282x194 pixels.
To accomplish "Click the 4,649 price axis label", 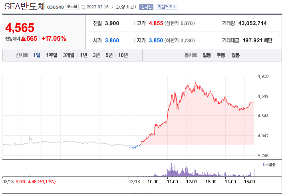I will tap(263, 96).
